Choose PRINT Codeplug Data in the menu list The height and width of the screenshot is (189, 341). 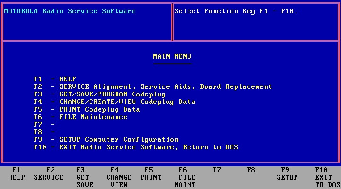[87, 109]
